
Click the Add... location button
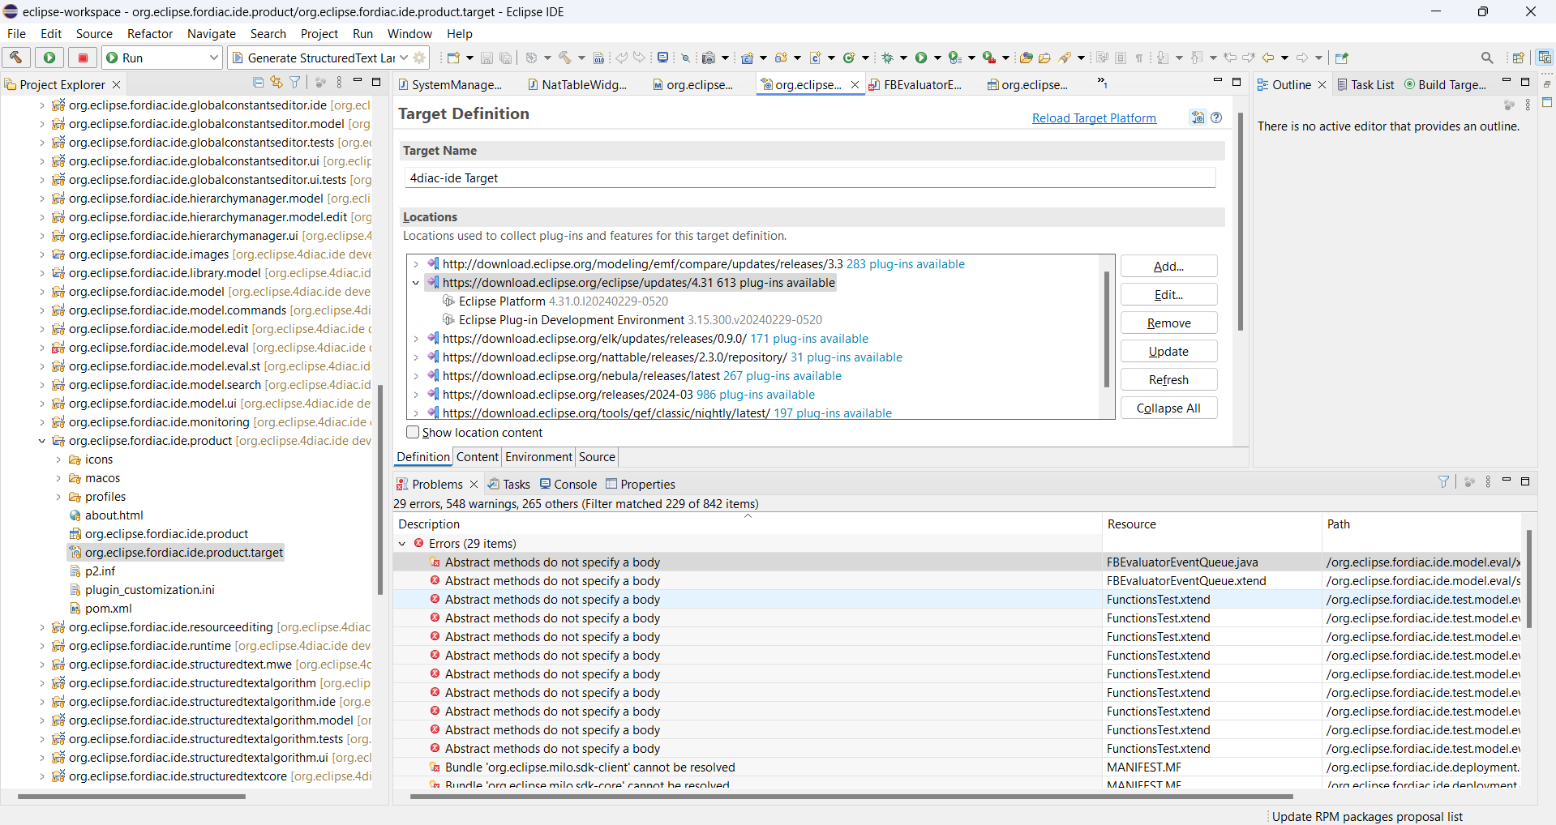pos(1168,266)
